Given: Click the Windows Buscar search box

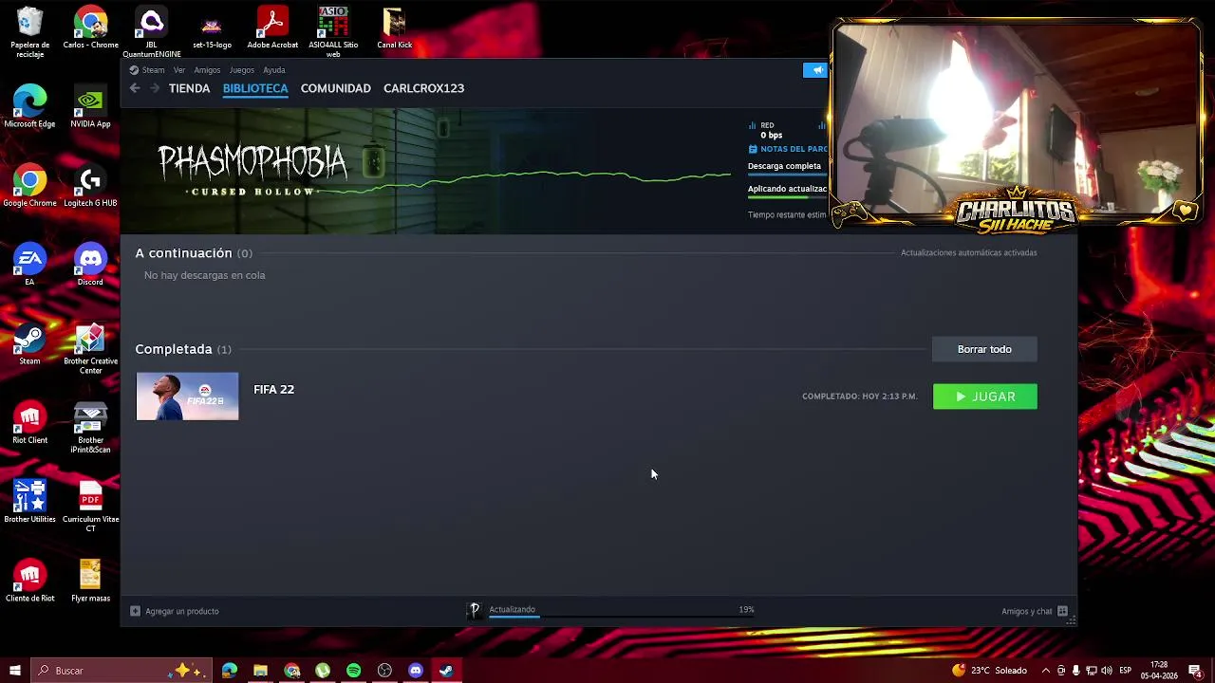Looking at the screenshot, I should coord(123,671).
